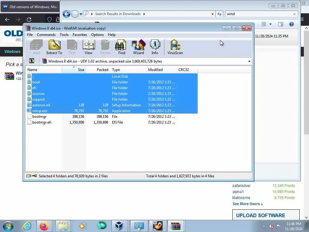
Task: Launch the Wizard tool
Action: point(138,47)
